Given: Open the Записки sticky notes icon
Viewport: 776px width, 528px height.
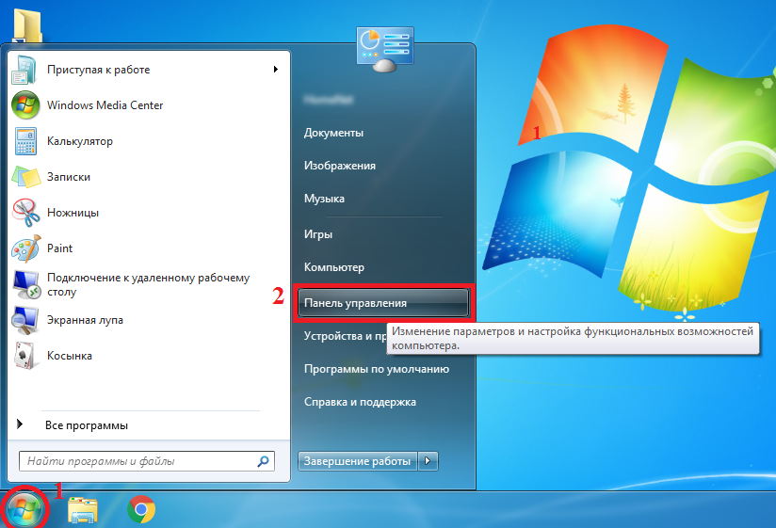Looking at the screenshot, I should pyautogui.click(x=24, y=177).
